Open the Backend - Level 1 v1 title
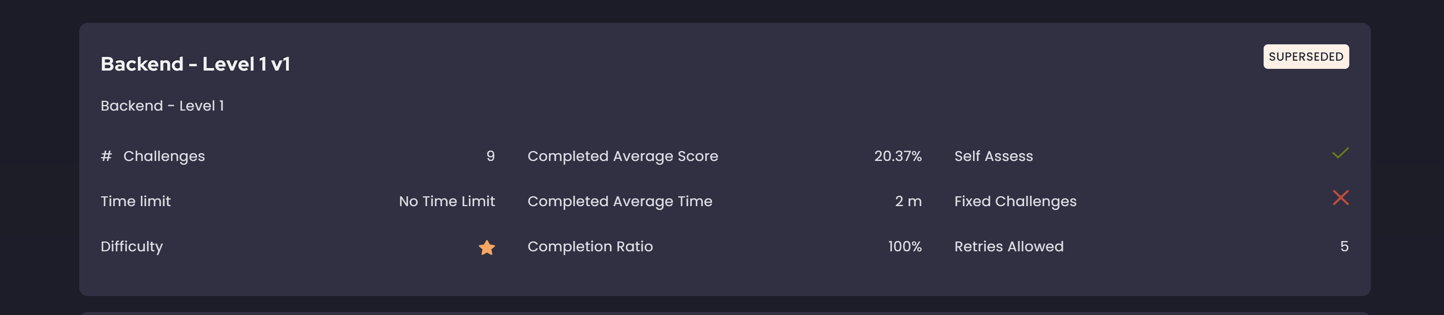Viewport: 1444px width, 315px height. [195, 64]
